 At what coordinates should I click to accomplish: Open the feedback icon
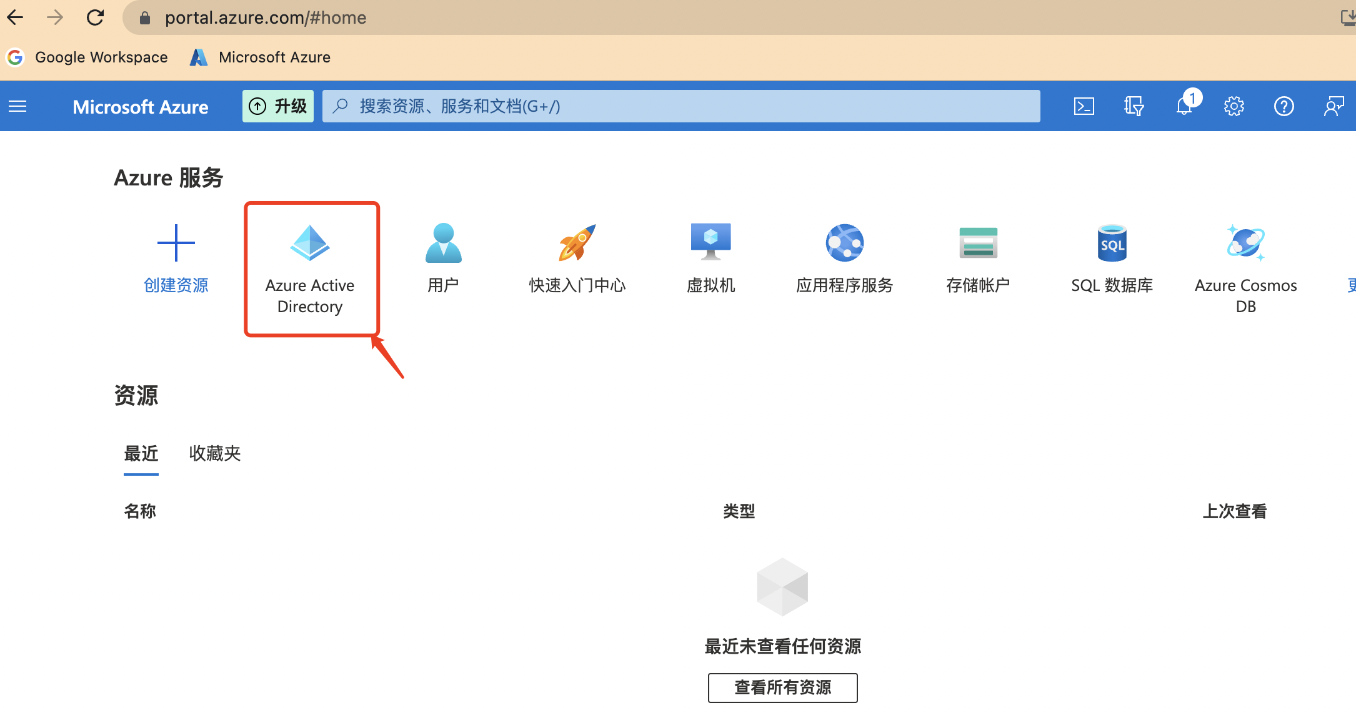coord(1334,107)
